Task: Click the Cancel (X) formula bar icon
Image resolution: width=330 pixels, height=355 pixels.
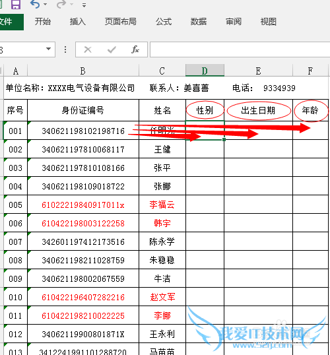Action: click(88, 49)
